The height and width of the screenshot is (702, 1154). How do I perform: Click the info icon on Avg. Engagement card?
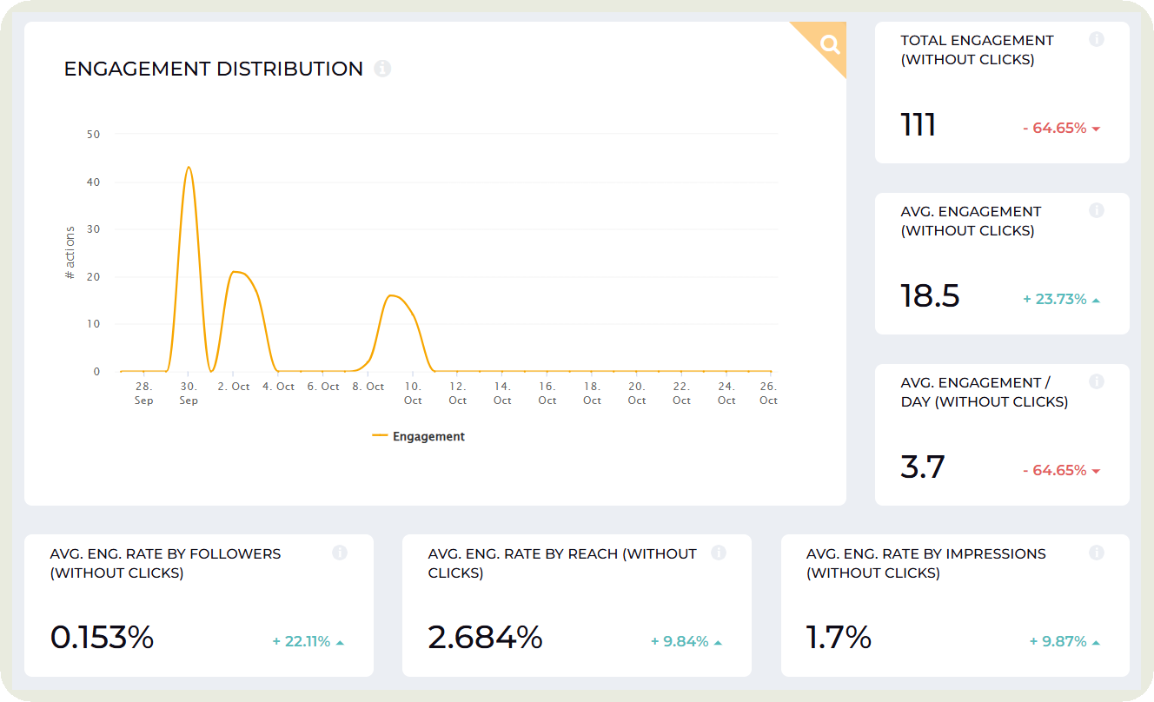click(1097, 210)
